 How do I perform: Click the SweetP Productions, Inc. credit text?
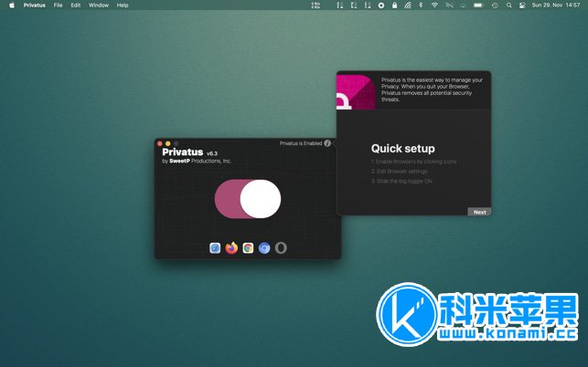(x=197, y=161)
